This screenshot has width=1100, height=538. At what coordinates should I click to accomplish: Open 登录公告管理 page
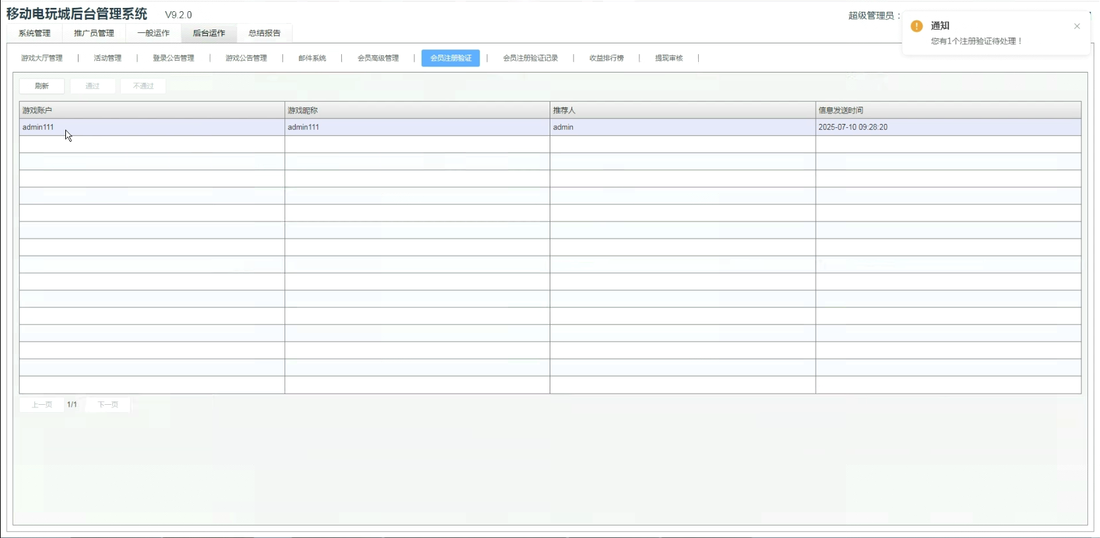tap(174, 58)
